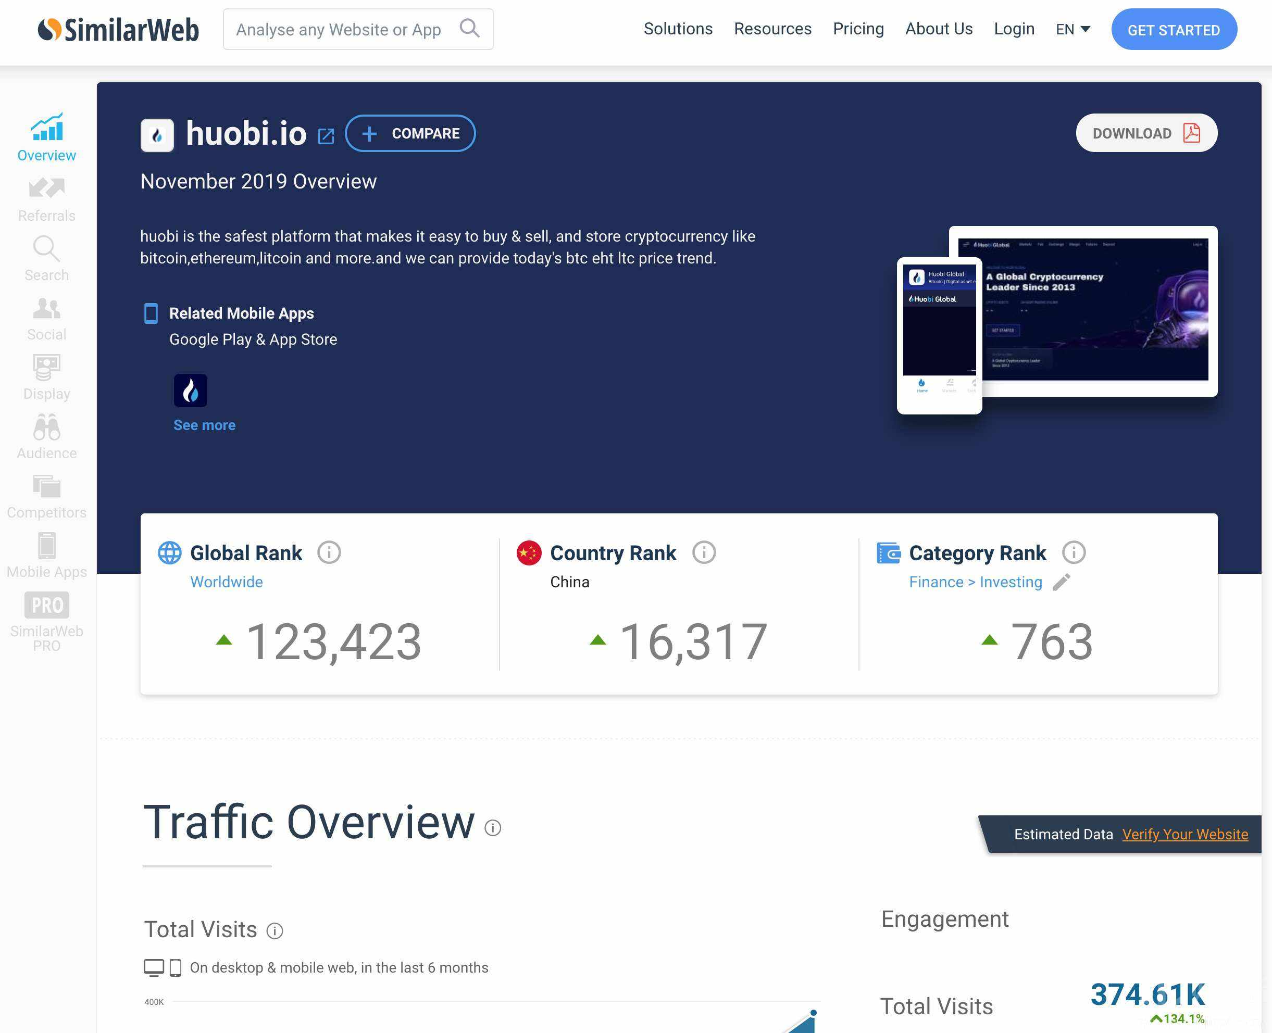Image resolution: width=1272 pixels, height=1033 pixels.
Task: Open SimilarWeb PRO in sidebar
Action: tap(46, 622)
